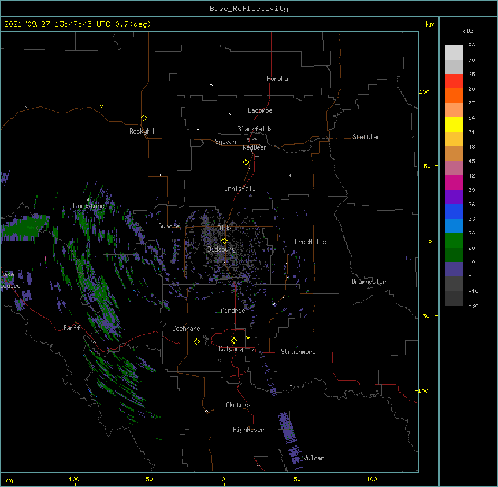Image resolution: width=498 pixels, height=487 pixels.
Task: Click the yellow V marker northeast of Calgary
Action: click(x=248, y=338)
